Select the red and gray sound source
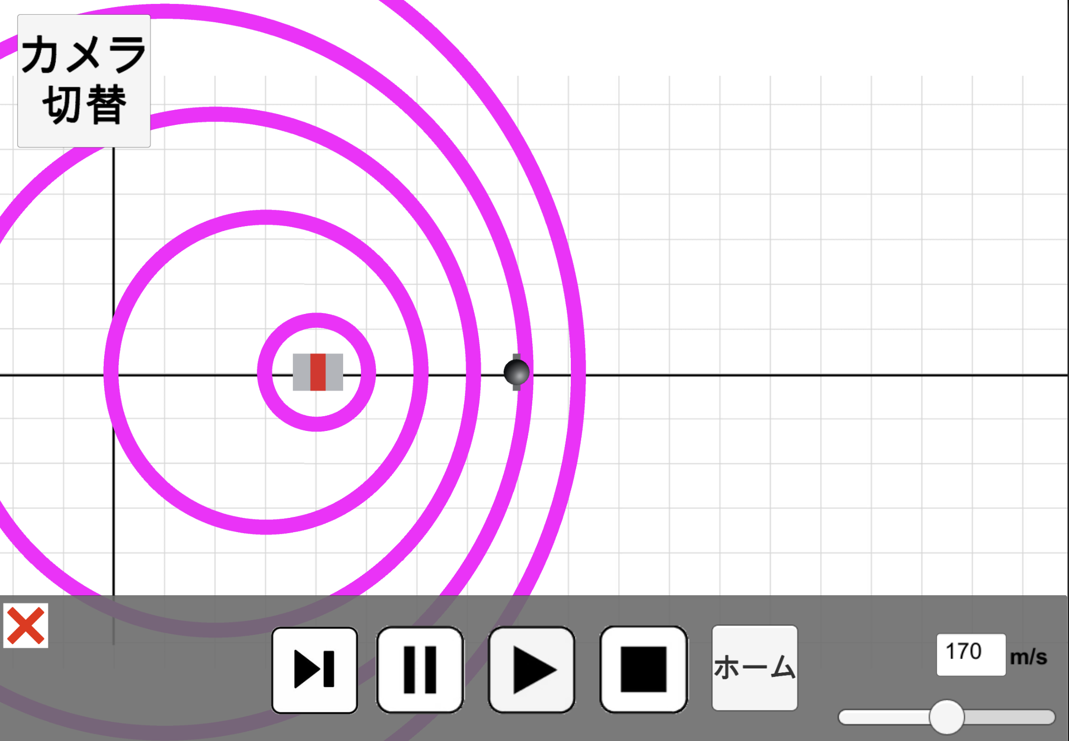 [x=318, y=372]
